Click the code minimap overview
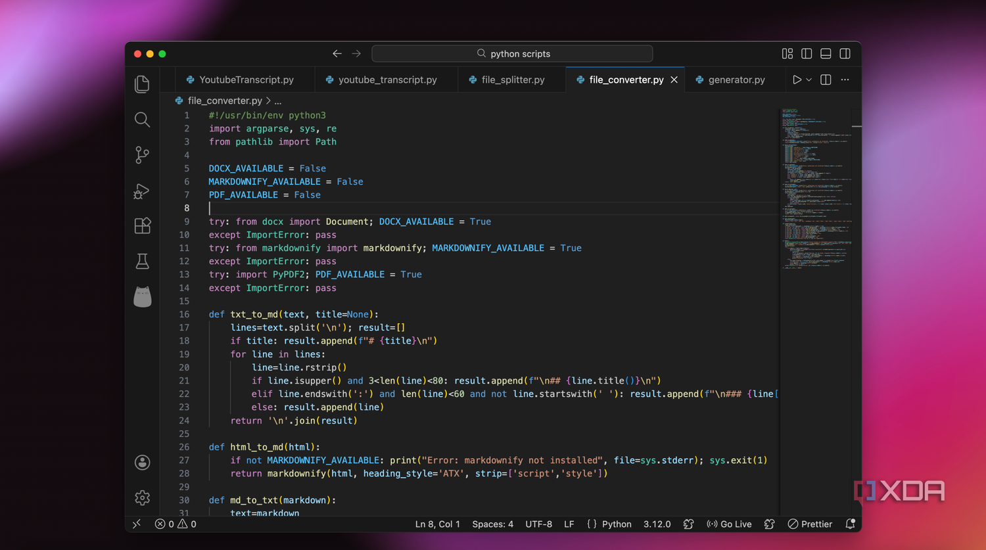 tap(815, 189)
